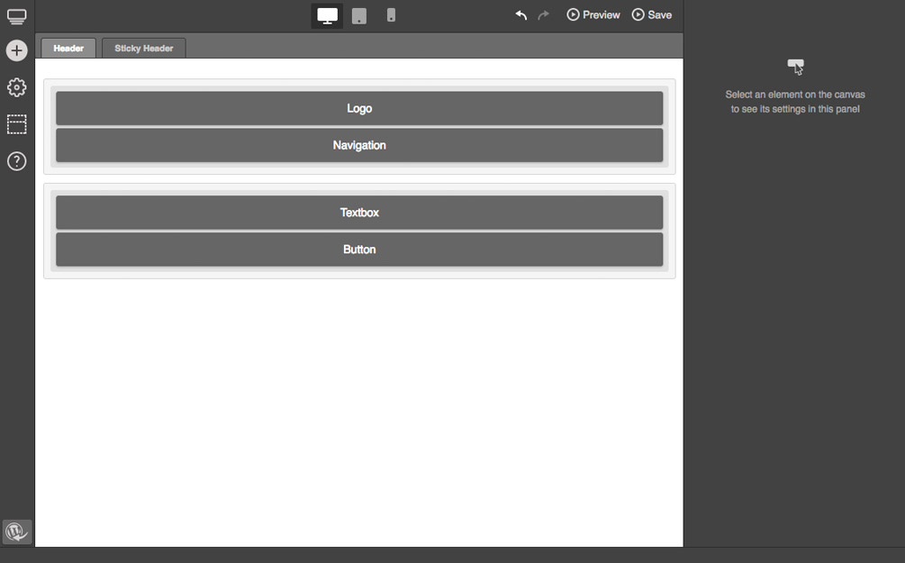
Task: Click the pointer hint icon in settings panel
Action: 796,67
